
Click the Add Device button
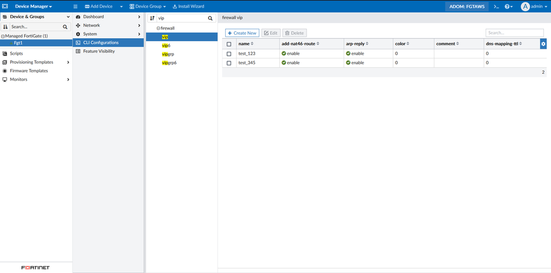point(99,6)
